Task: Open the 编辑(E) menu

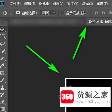Action: [x=30, y=4]
